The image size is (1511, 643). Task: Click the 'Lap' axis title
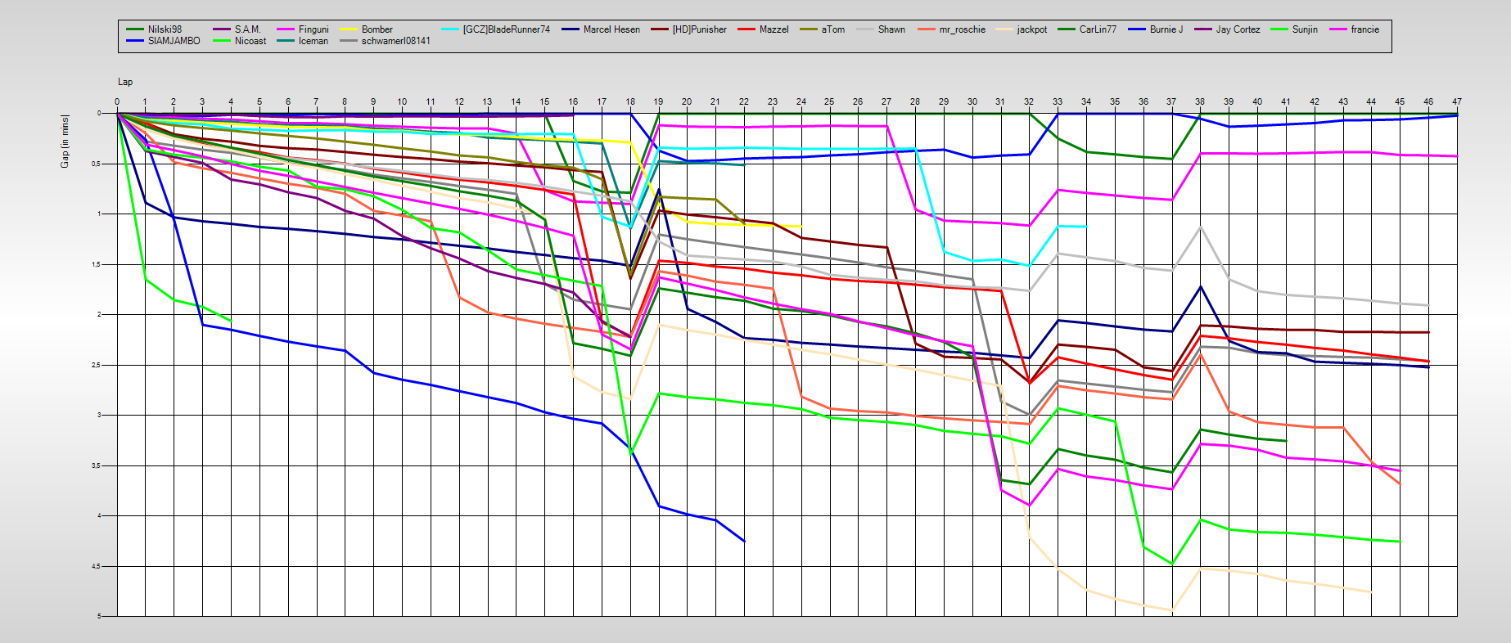coord(124,82)
